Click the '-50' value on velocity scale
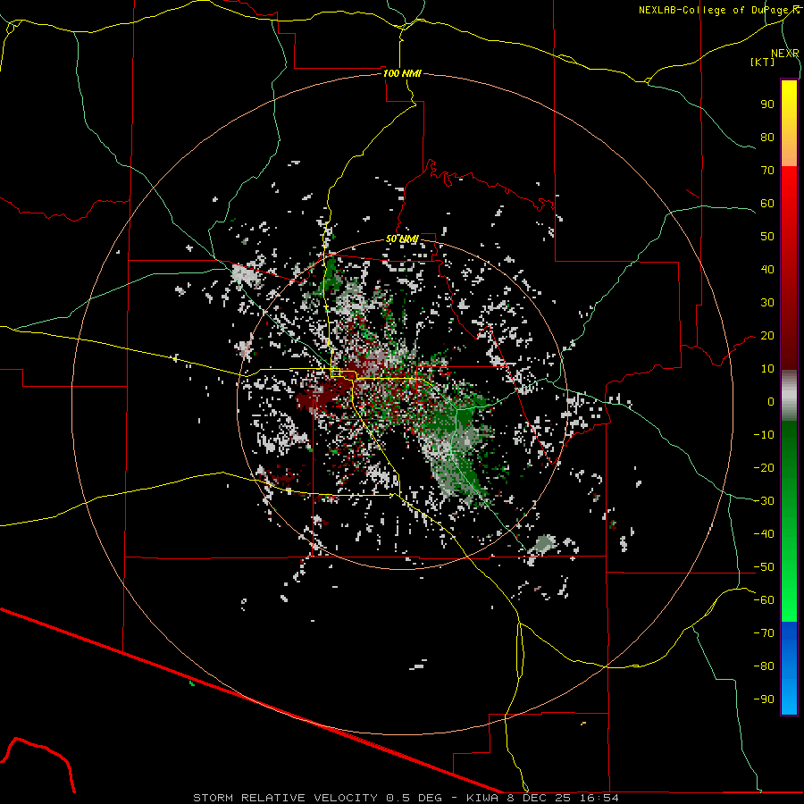This screenshot has height=804, width=804. point(764,567)
